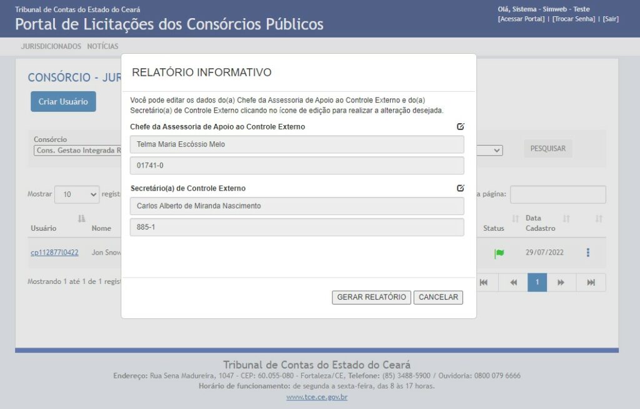The width and height of the screenshot is (640, 409).
Task: Go to previous page of results
Action: pos(513,283)
